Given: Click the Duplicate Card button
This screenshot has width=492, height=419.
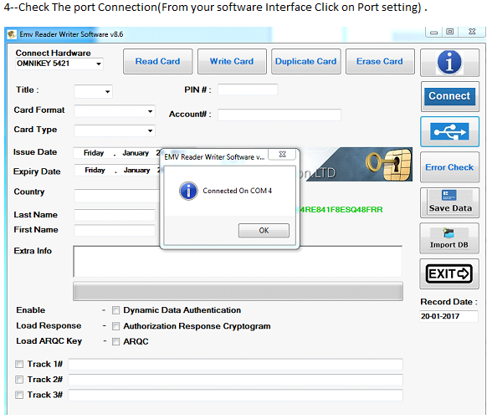Looking at the screenshot, I should (x=306, y=62).
